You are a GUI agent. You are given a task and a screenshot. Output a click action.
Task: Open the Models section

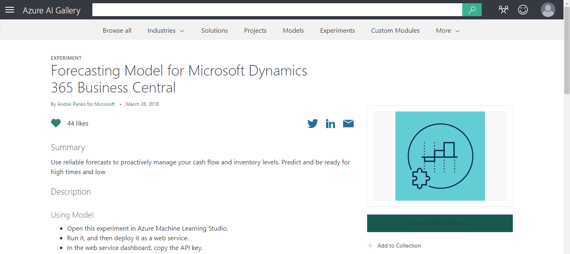293,31
